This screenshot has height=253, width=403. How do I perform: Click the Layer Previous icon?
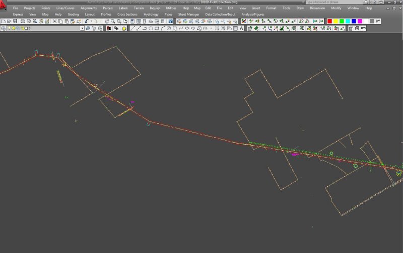[94, 29]
